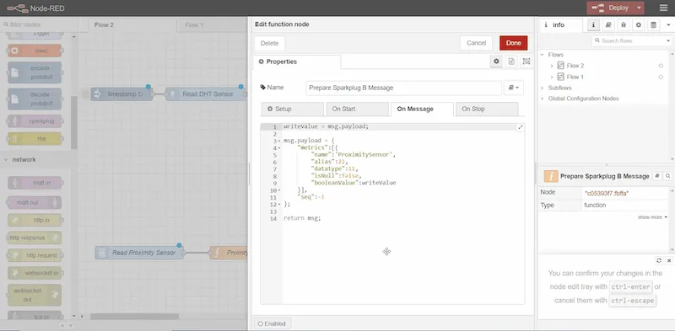The width and height of the screenshot is (675, 331).
Task: Expand Flow 2 in the outline tree
Action: click(x=552, y=66)
